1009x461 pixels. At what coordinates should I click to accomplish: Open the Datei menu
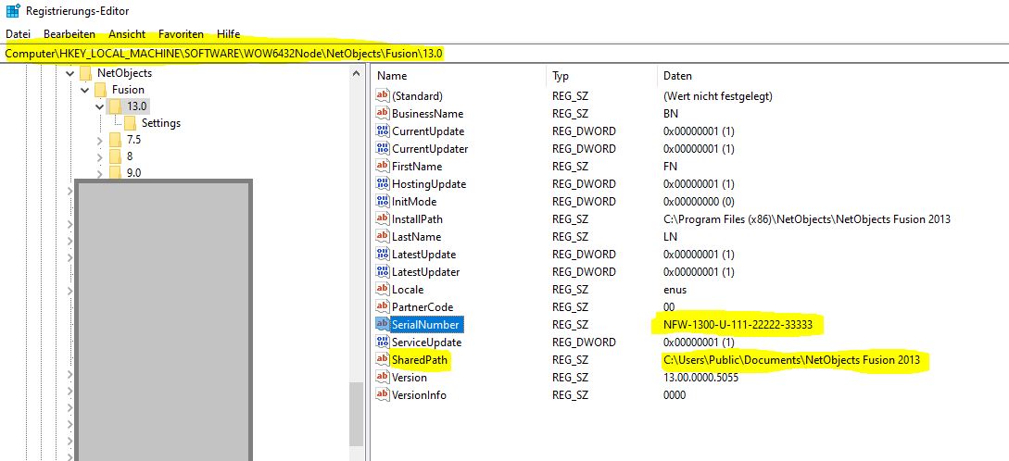click(18, 33)
